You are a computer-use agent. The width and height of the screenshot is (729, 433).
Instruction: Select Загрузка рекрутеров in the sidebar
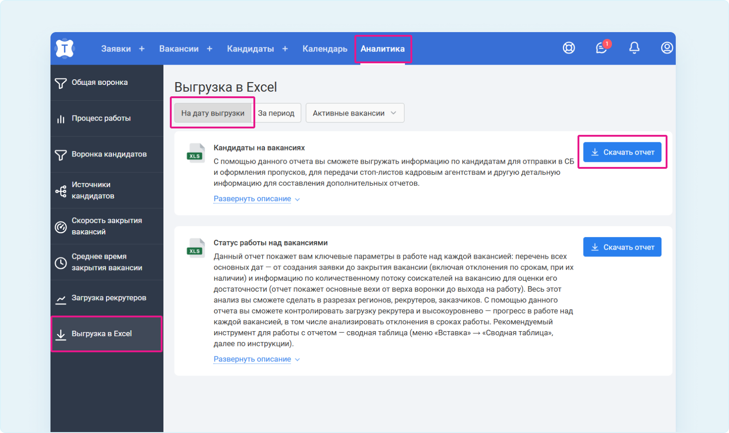tap(108, 298)
